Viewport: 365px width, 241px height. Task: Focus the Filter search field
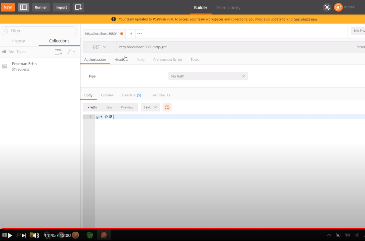39,31
